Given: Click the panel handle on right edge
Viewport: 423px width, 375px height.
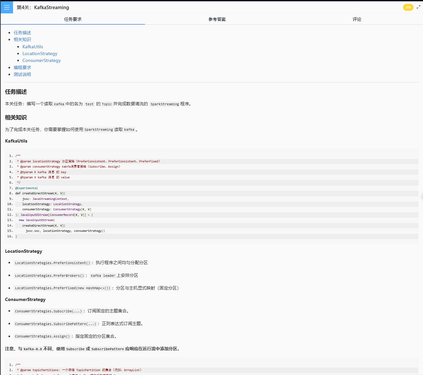Looking at the screenshot, I should click(422, 196).
